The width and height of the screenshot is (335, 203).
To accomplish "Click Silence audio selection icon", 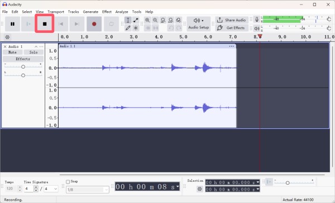I will tap(155, 28).
